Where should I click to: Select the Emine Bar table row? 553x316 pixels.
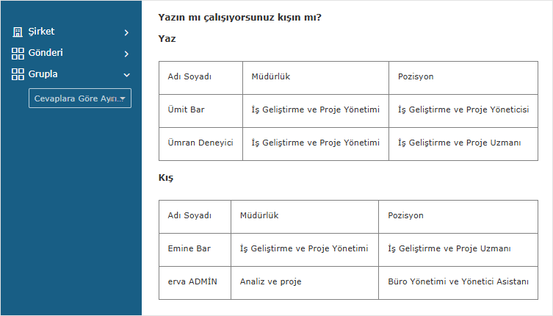(189, 249)
